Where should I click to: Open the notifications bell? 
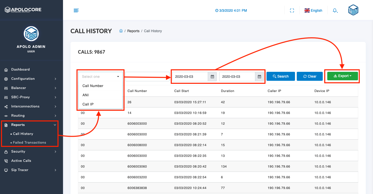(335, 10)
